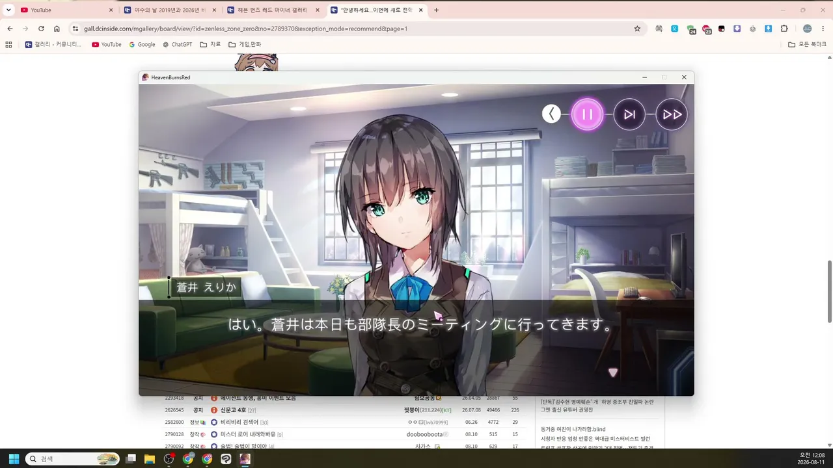Click the Japanese dialogue subtitle line

pyautogui.click(x=420, y=324)
